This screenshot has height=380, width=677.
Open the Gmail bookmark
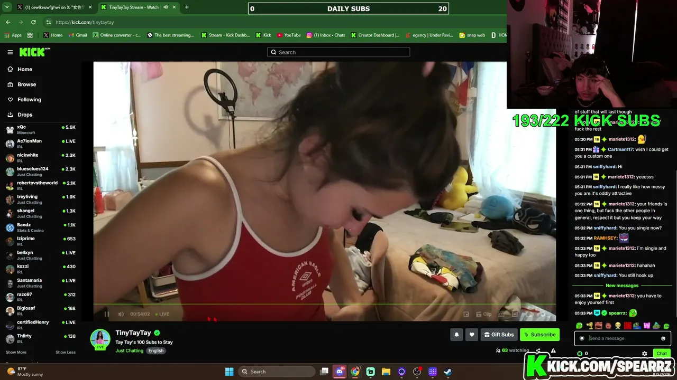coord(77,35)
